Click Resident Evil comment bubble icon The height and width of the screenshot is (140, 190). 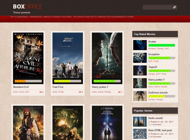[41, 92]
